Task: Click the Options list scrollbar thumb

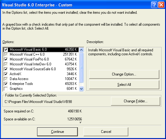Action: [x=81, y=68]
